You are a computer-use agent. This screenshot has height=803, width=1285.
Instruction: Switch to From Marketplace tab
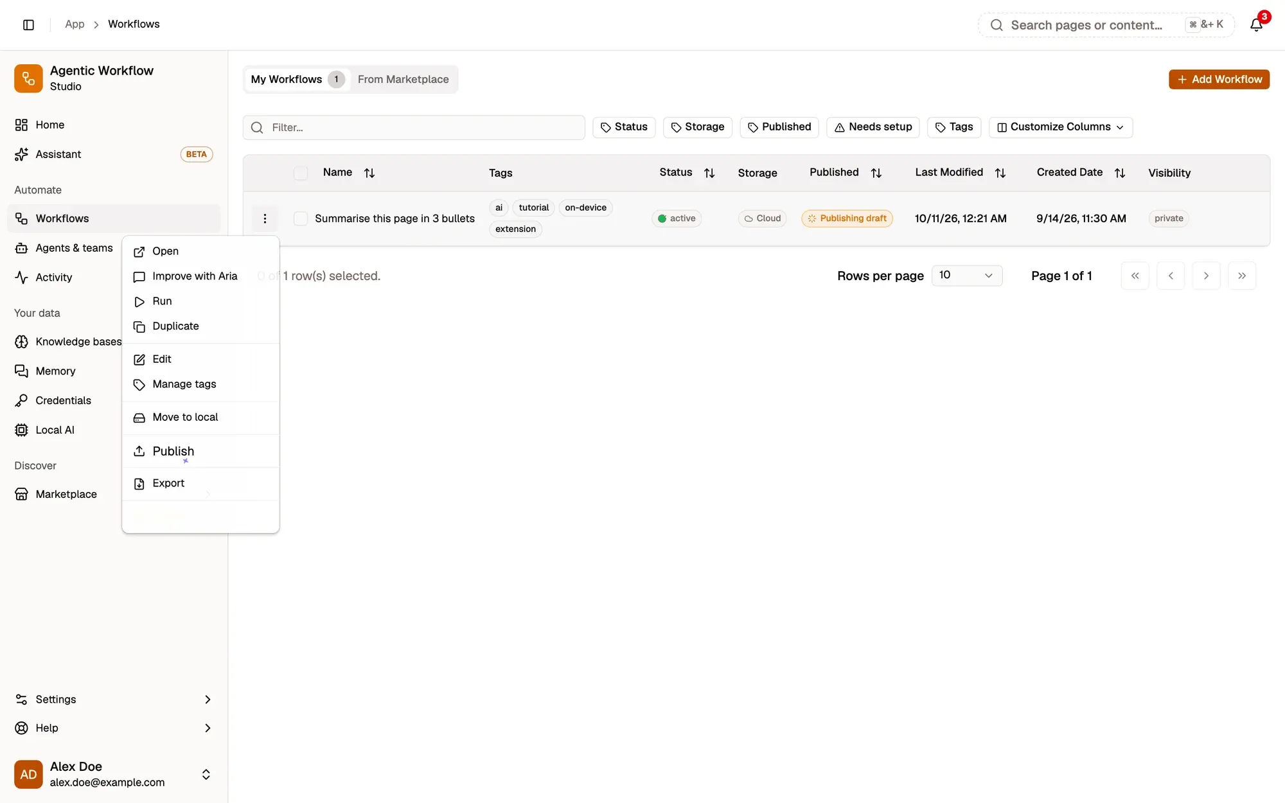click(403, 79)
